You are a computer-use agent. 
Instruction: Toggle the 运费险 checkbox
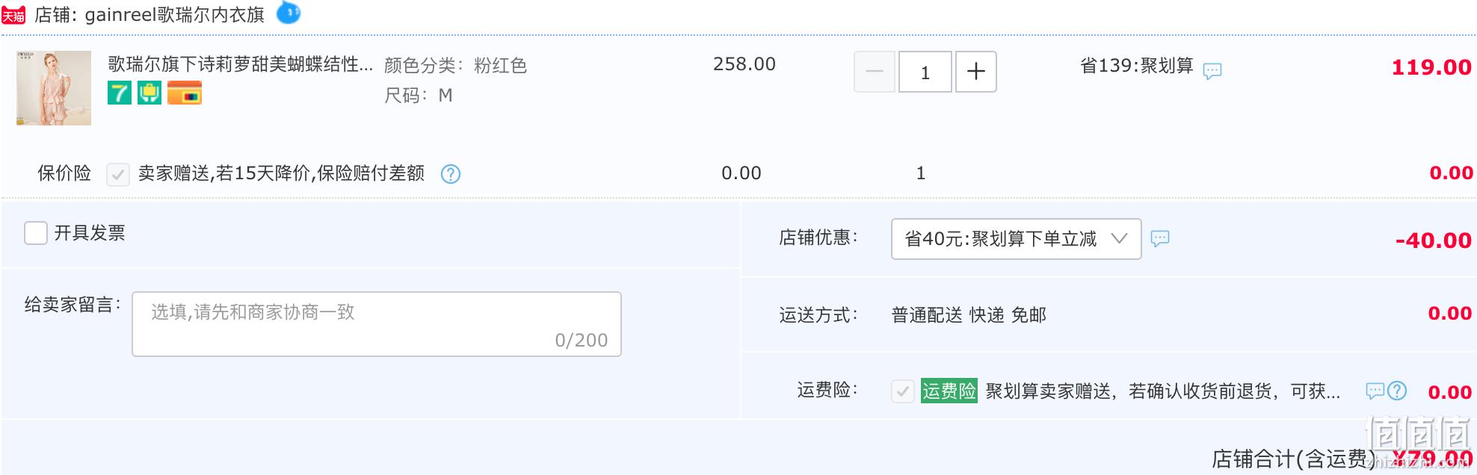[x=902, y=391]
